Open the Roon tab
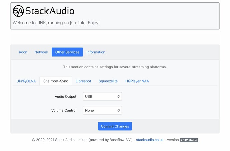The height and width of the screenshot is (151, 230). tap(23, 52)
